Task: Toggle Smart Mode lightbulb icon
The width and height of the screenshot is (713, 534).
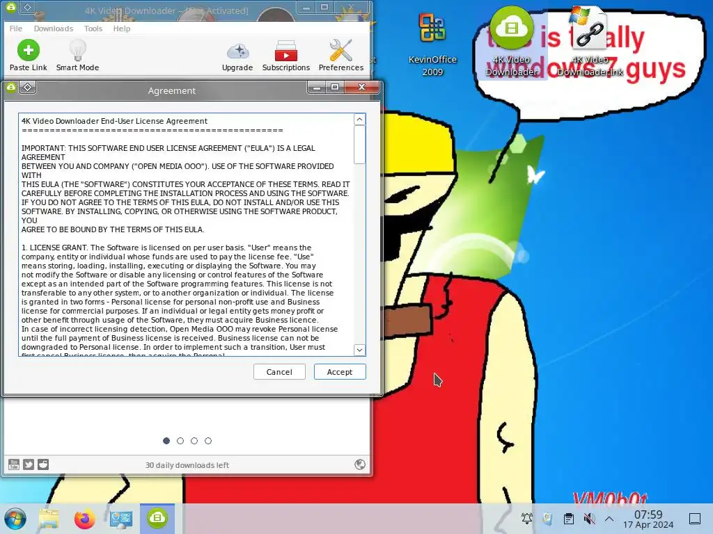Action: point(78,50)
